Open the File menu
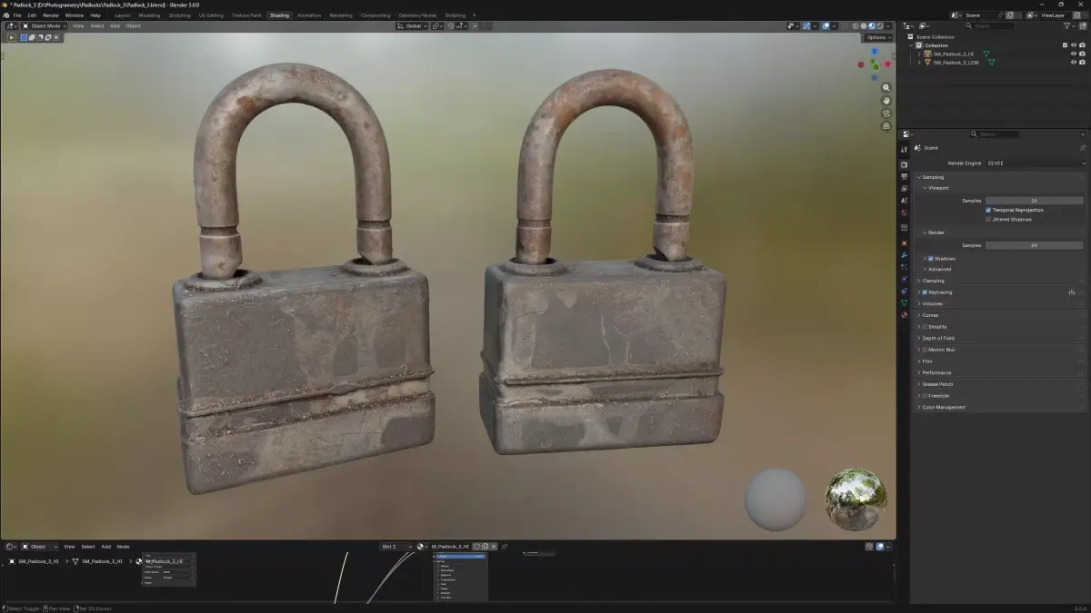Screen dimensions: 1091x613 17,15
